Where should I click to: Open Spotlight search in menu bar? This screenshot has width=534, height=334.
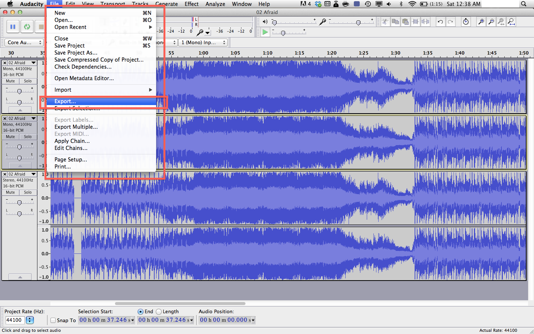pyautogui.click(x=524, y=4)
